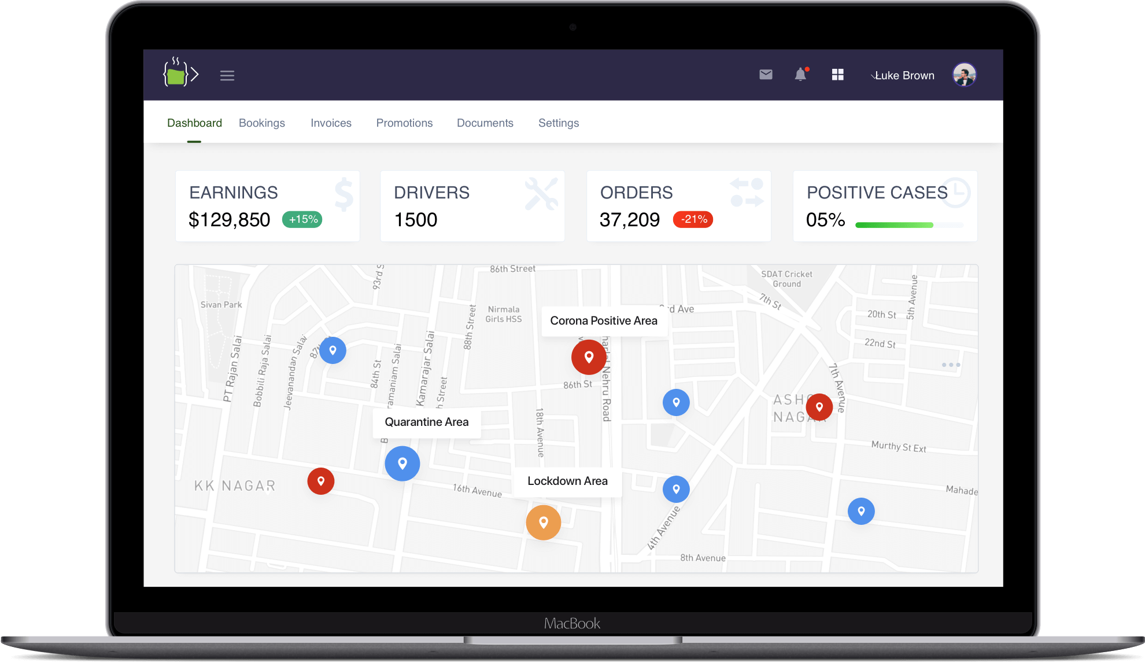The image size is (1145, 662).
Task: Click the +15% earnings badge
Action: 302,219
